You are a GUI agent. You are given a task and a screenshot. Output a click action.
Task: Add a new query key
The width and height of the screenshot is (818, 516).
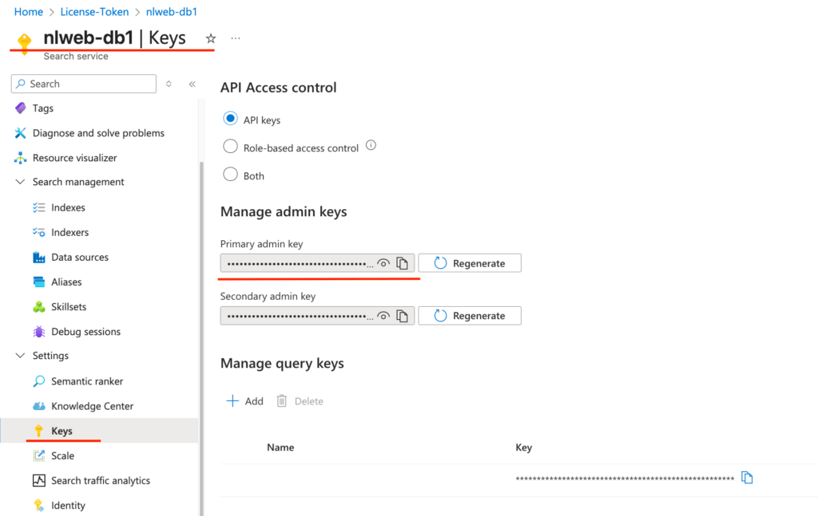[x=244, y=401]
